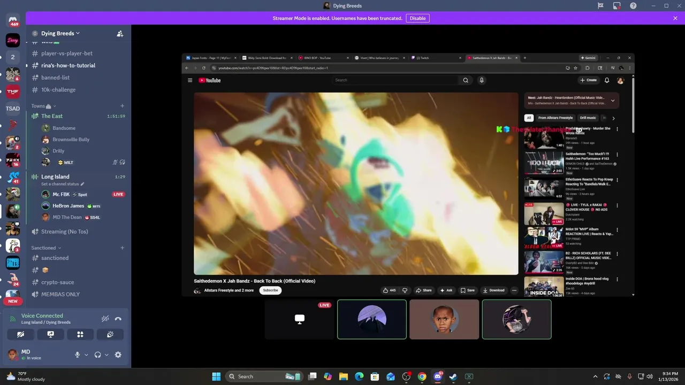This screenshot has height=385, width=685.
Task: Open MD user avatar in user panel
Action: [x=13, y=355]
